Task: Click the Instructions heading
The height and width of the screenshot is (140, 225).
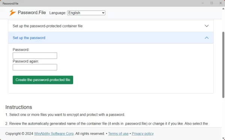Action: coord(19,107)
